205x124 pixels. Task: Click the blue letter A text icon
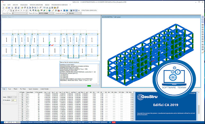coord(61,11)
